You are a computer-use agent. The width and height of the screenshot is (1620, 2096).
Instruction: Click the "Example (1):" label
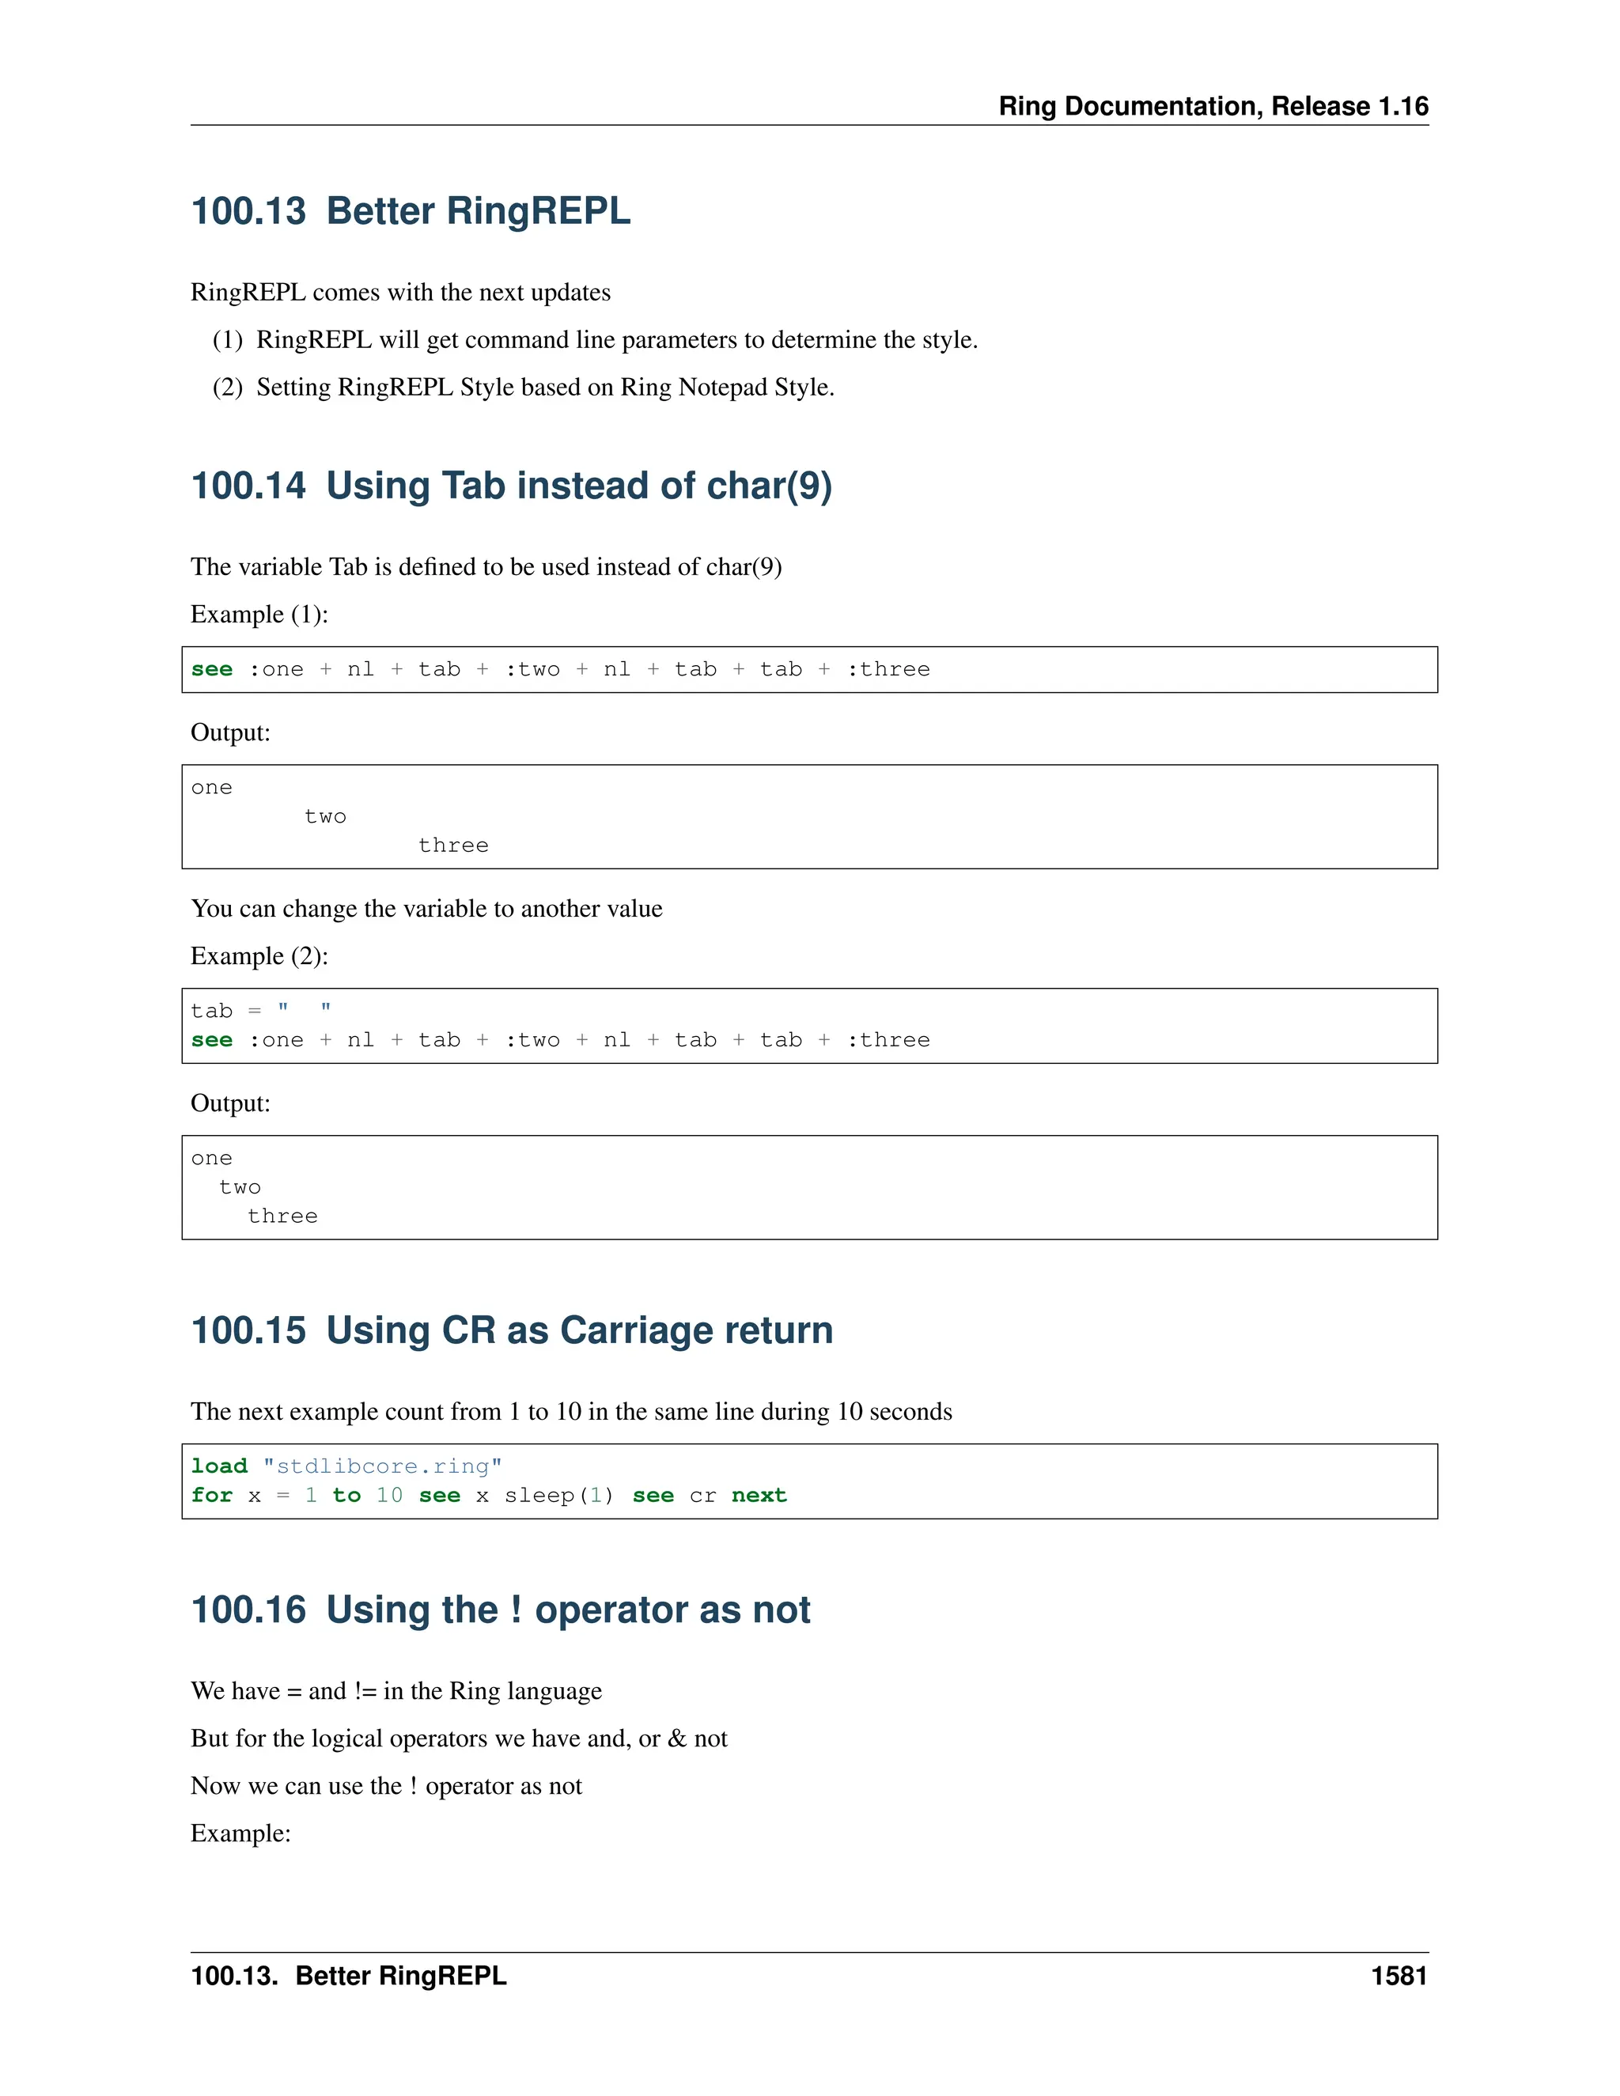[x=259, y=615]
